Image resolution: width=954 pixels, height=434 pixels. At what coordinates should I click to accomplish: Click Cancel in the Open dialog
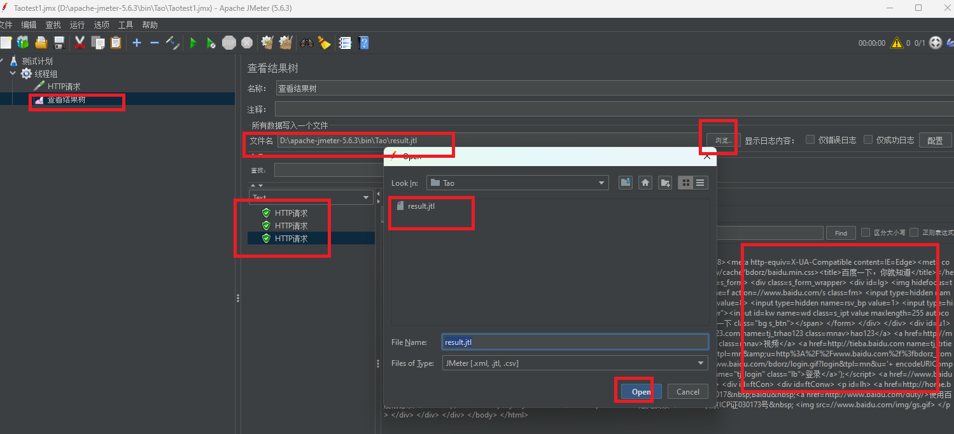[688, 392]
